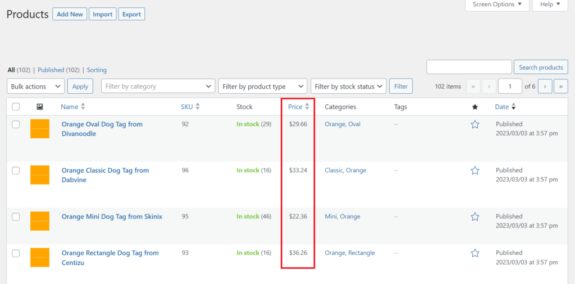This screenshot has width=575, height=284.
Task: Click the In stock (46) status
Action: click(x=254, y=217)
